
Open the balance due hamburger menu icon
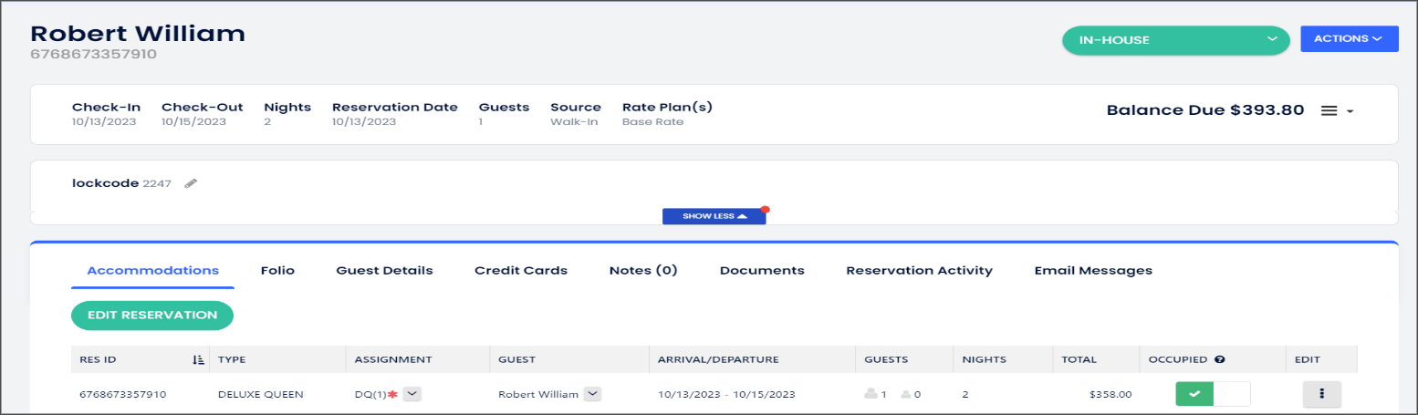1329,110
